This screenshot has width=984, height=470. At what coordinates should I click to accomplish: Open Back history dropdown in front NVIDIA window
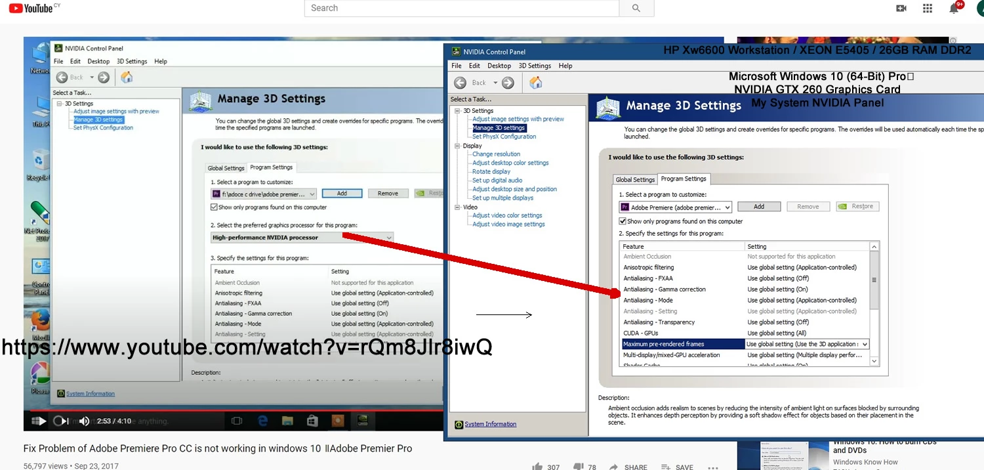point(495,83)
